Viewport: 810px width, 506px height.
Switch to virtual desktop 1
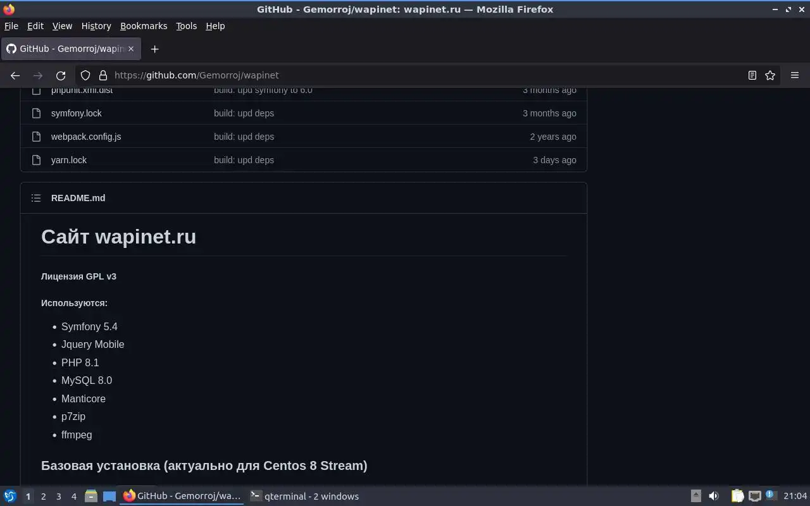28,497
